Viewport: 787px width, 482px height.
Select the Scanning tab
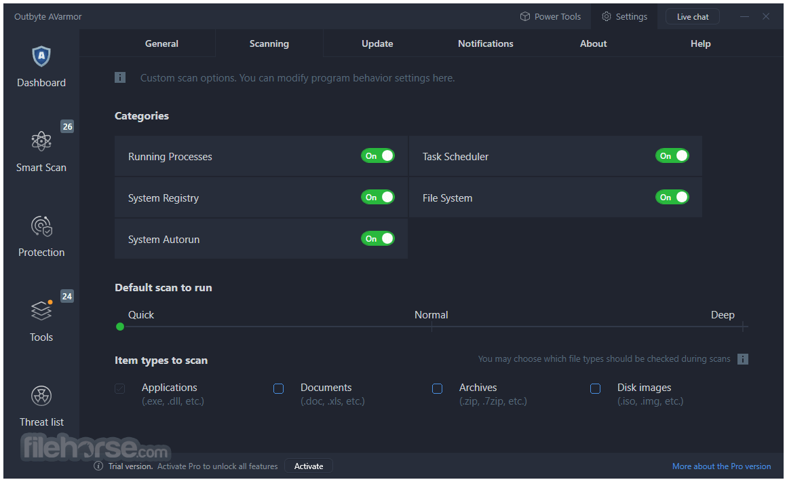click(x=269, y=43)
